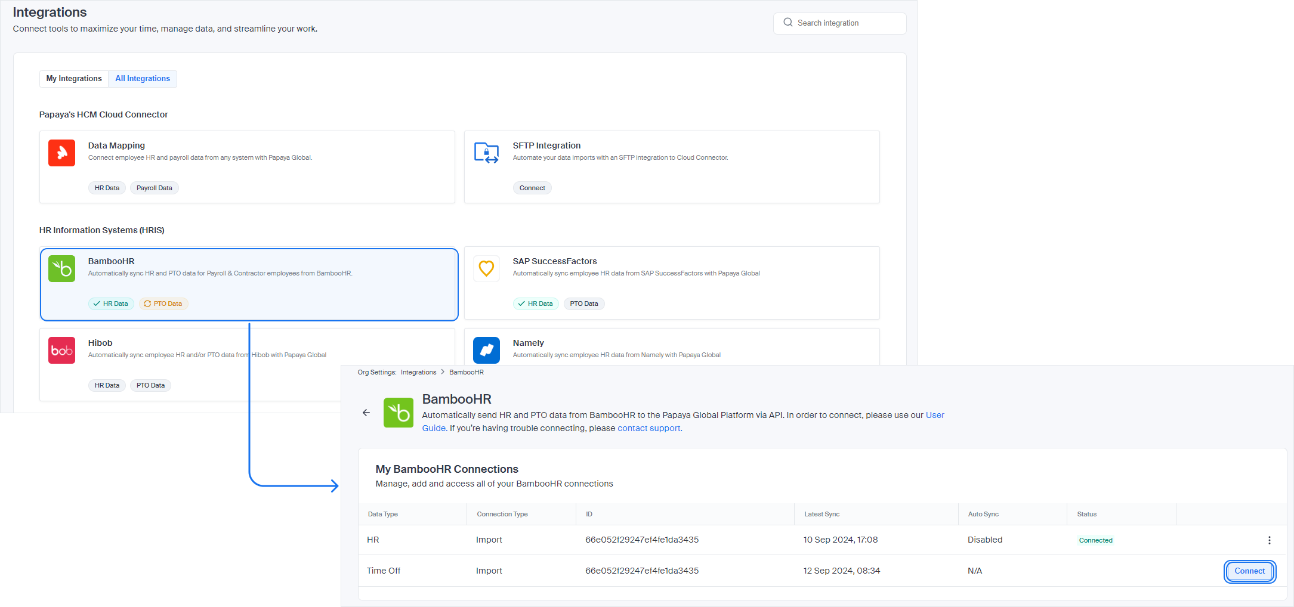Click the '12 Sep 2024, 08:34' sync time
Image resolution: width=1294 pixels, height=607 pixels.
pyautogui.click(x=842, y=571)
